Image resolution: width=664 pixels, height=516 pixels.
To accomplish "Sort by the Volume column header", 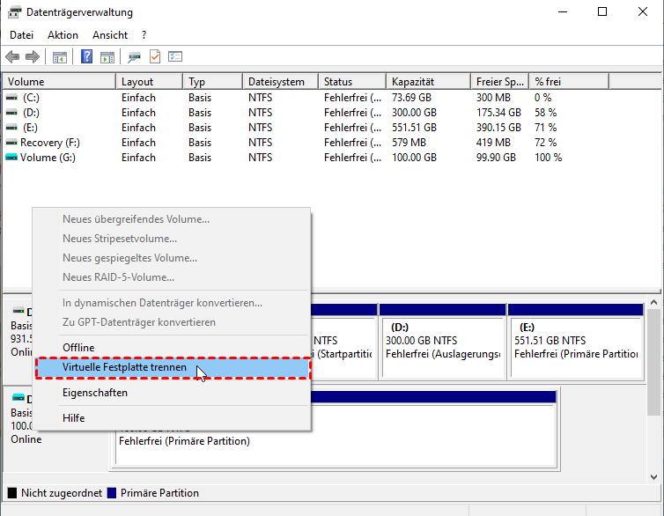I will (x=59, y=82).
